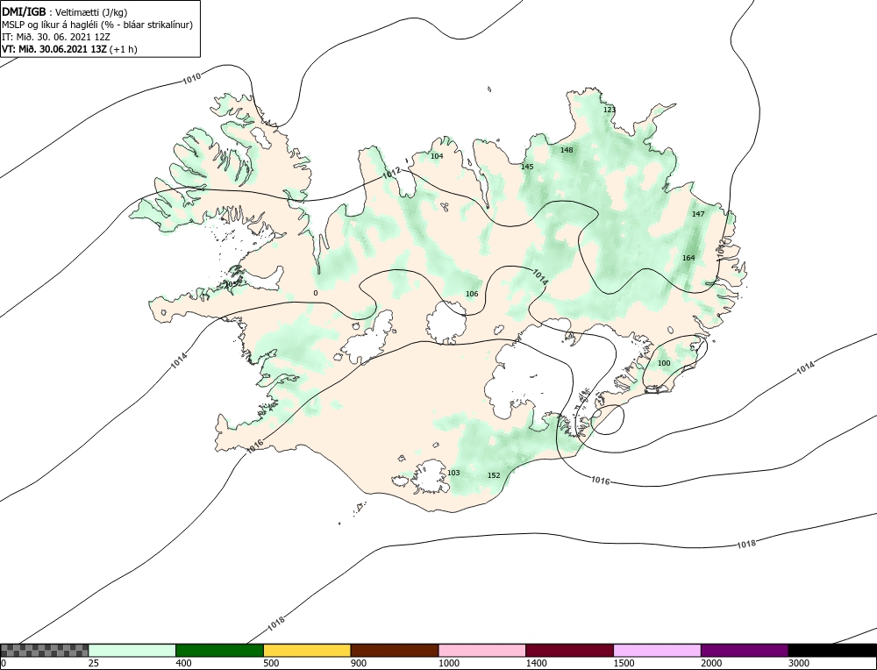Click the map value 103 near the south glacier
This screenshot has width=877, height=670.
(453, 474)
